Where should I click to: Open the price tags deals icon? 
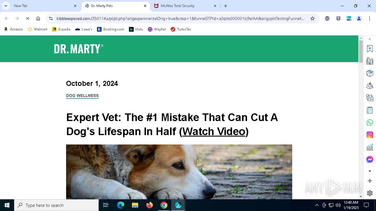pos(370,86)
